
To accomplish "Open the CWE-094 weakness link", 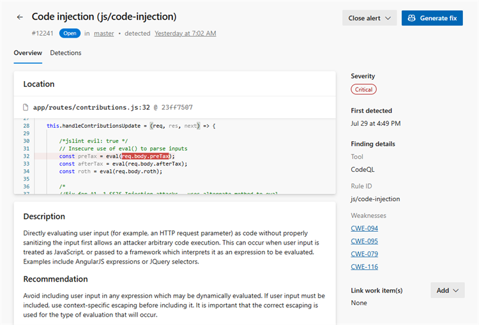I will [x=364, y=228].
